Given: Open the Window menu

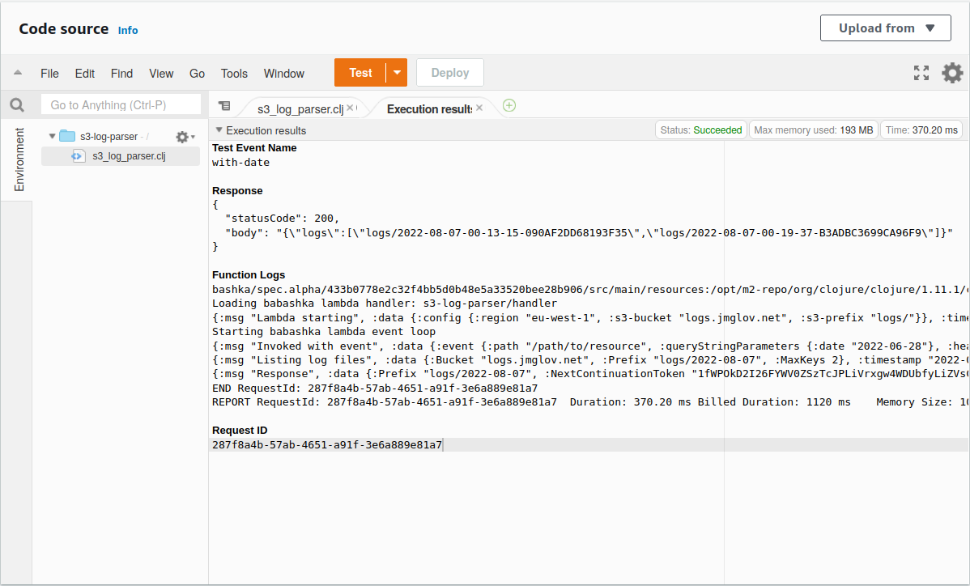Looking at the screenshot, I should point(284,74).
